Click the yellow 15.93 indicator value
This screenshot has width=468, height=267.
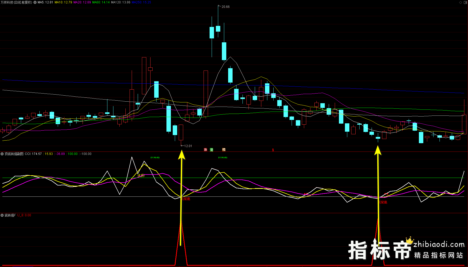click(x=49, y=154)
